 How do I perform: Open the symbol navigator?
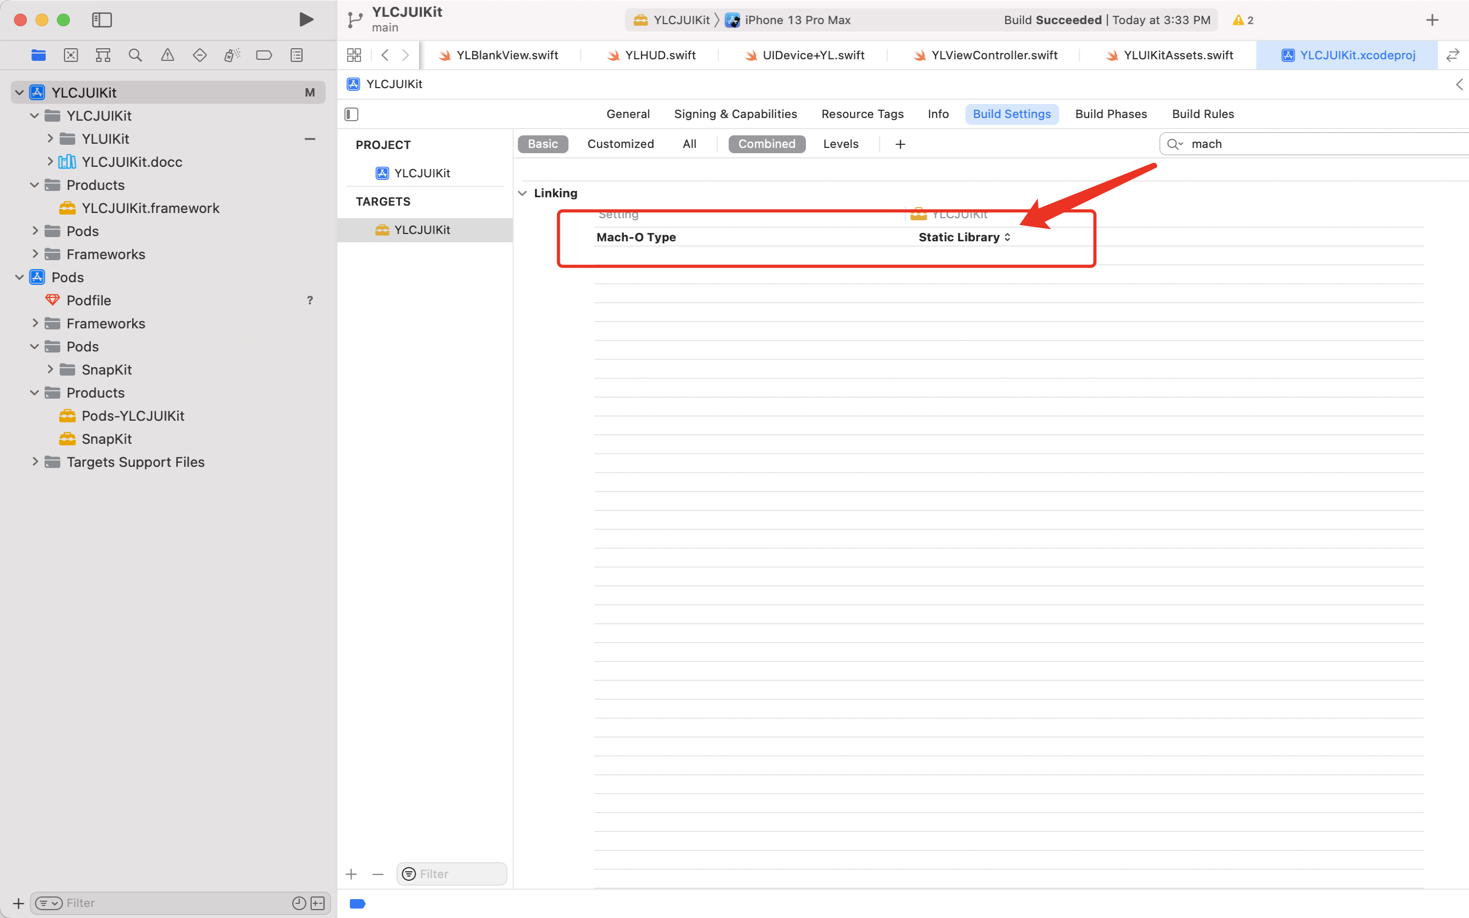coord(103,55)
